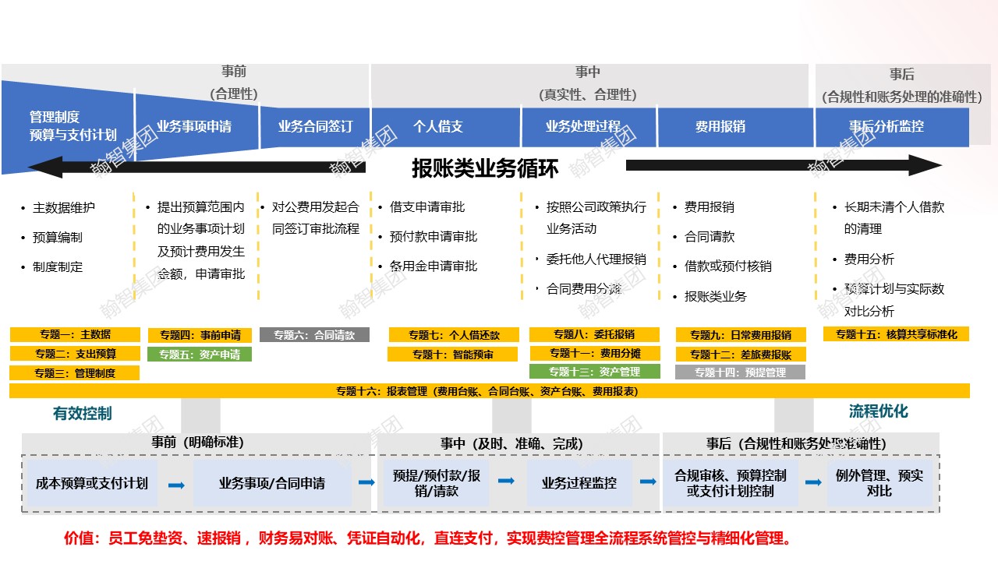This screenshot has height=561, width=998.
Task: Click the teal label 有效控制
Action: [x=82, y=414]
